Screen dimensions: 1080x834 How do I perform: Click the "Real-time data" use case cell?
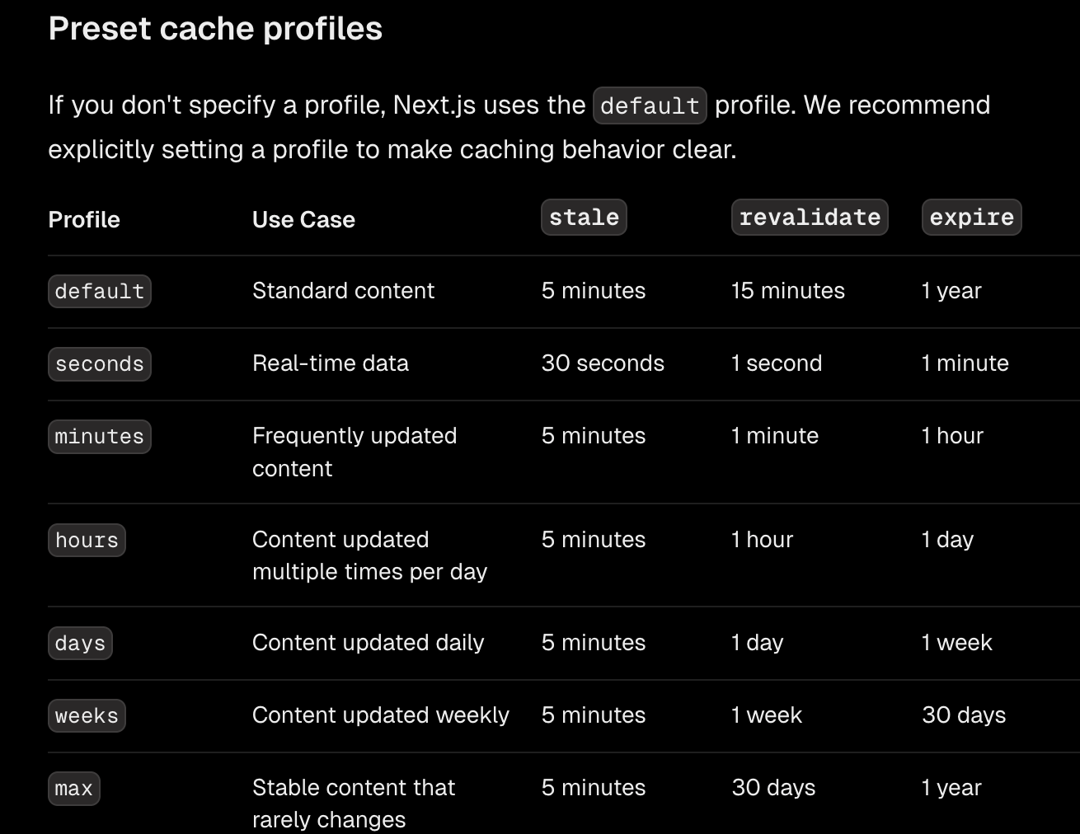[331, 363]
